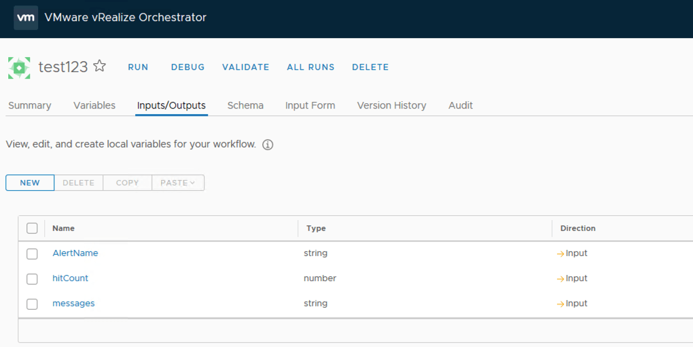The image size is (693, 347).
Task: Click VALIDATE in the workflow toolbar
Action: 245,67
